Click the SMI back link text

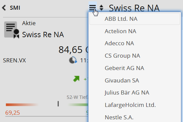[x=15, y=8]
